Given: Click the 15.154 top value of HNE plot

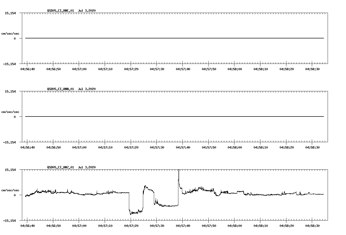Looking at the screenshot, I should coord(10,13).
